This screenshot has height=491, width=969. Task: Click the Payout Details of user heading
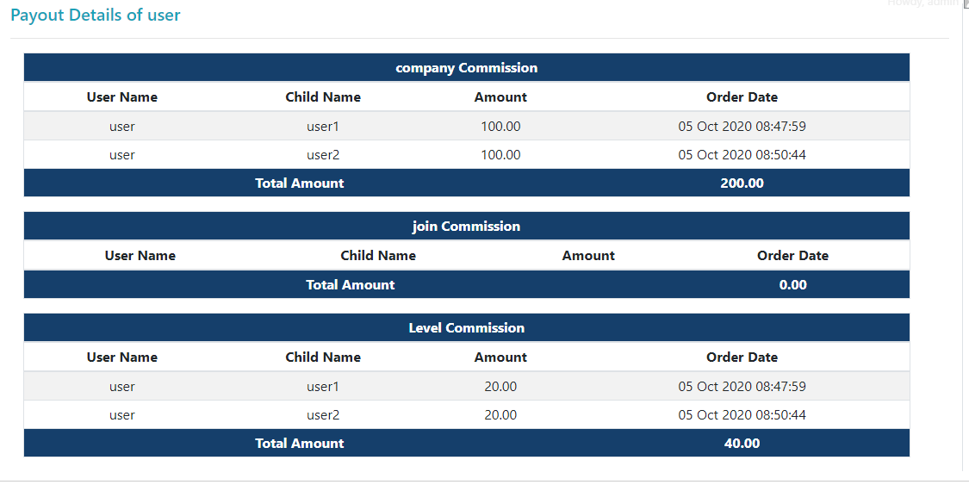click(96, 16)
